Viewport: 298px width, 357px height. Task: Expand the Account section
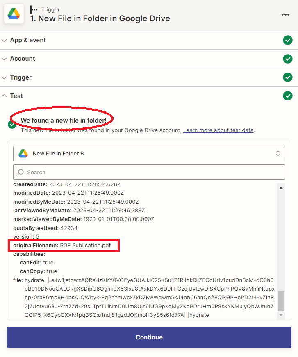23,59
